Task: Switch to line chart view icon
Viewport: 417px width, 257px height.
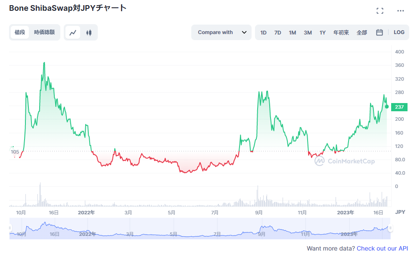Action: [x=73, y=32]
